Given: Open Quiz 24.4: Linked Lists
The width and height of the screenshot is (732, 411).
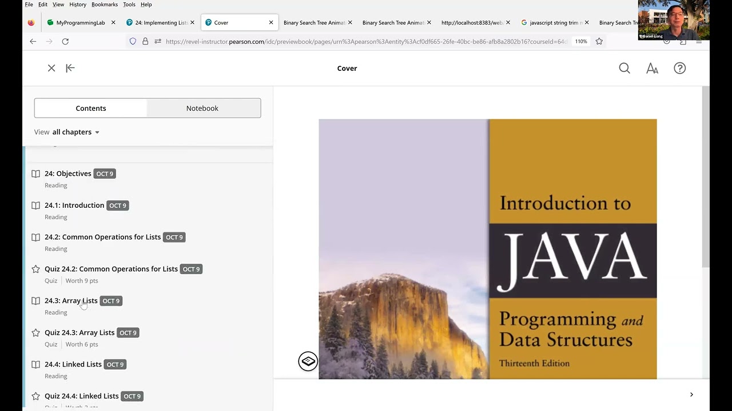Looking at the screenshot, I should 82,396.
